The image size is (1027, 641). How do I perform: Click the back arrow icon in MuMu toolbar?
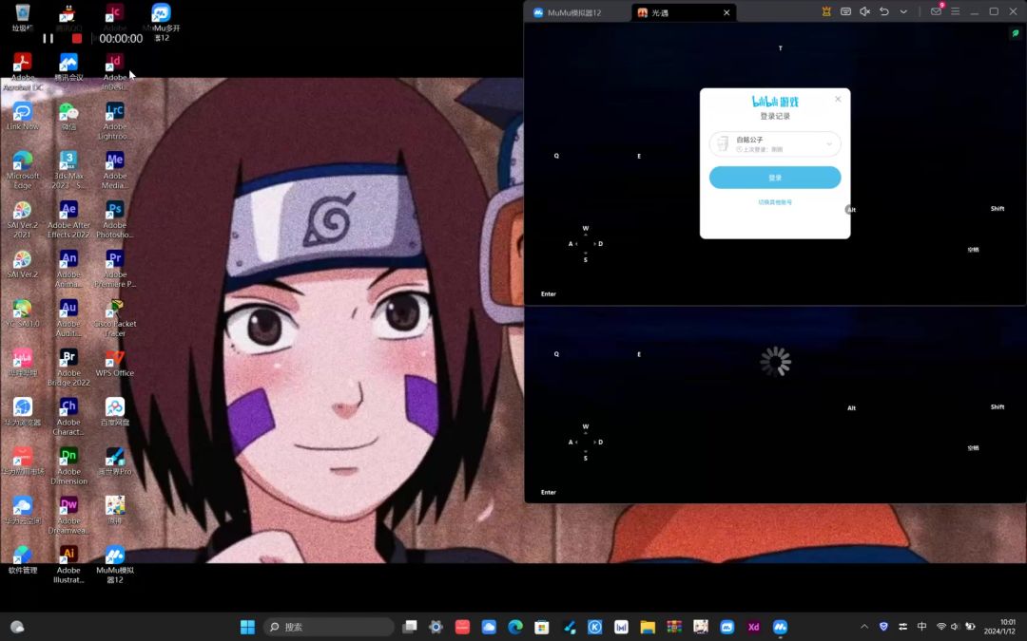884,11
